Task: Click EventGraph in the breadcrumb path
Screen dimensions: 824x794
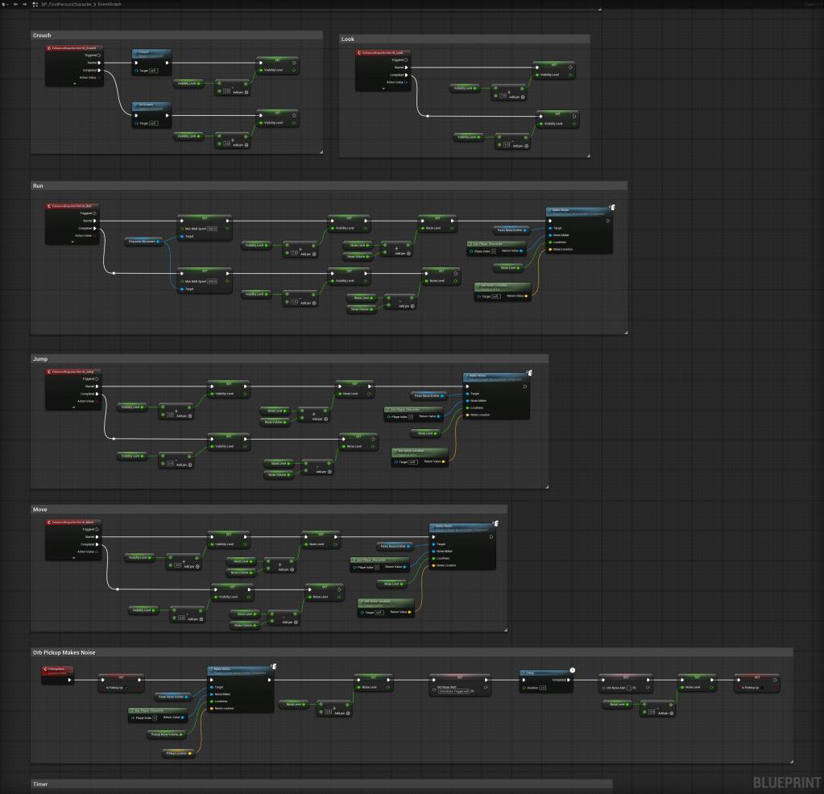Action: tap(110, 4)
